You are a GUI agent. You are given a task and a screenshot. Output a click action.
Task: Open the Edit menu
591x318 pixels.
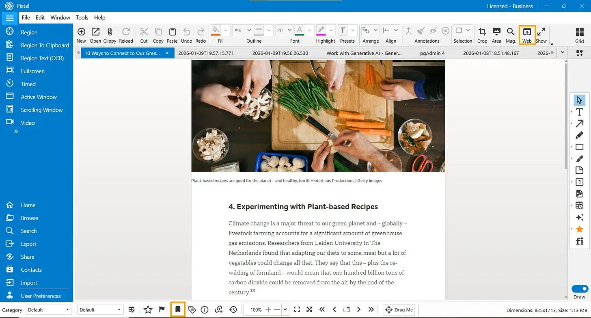click(40, 17)
